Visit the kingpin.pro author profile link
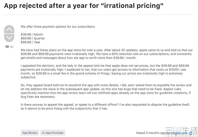198x137 pixels. [x=179, y=133]
